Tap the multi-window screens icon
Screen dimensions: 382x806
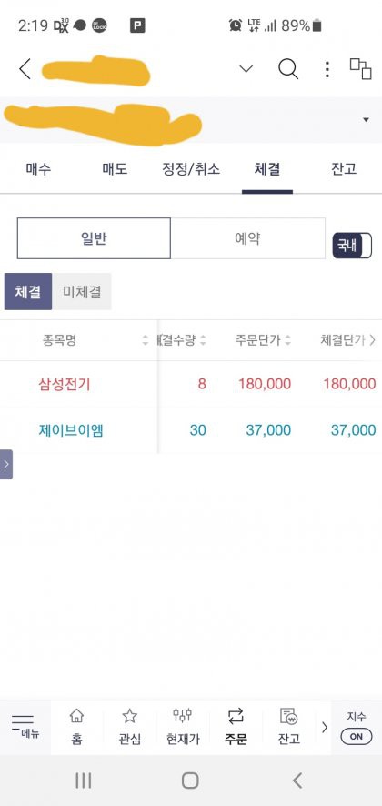(360, 69)
